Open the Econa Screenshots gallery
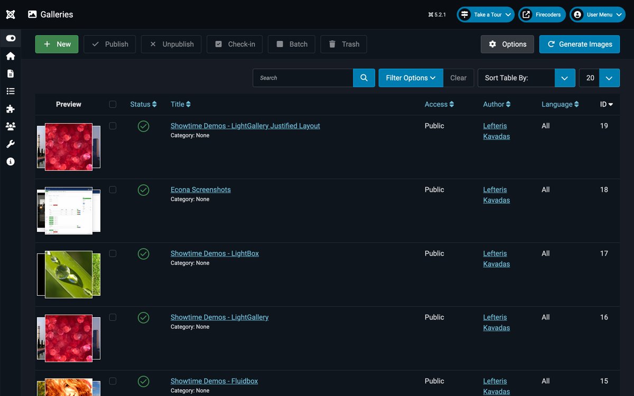 201,190
